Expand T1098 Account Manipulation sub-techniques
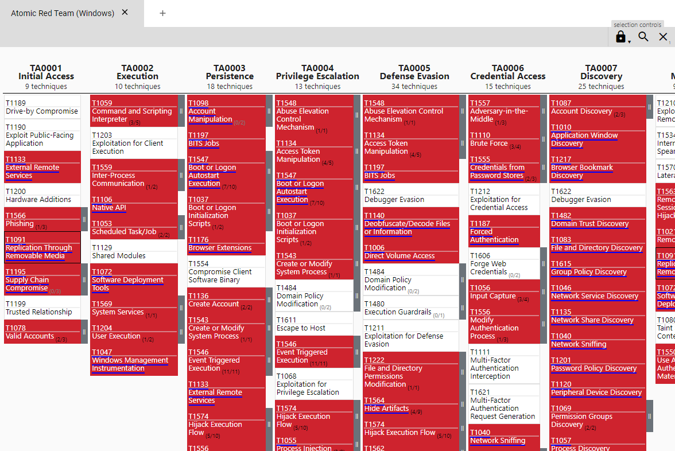This screenshot has width=675, height=451. coord(269,111)
